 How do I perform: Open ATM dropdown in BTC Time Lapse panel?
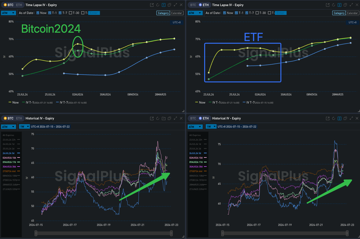(8, 13)
